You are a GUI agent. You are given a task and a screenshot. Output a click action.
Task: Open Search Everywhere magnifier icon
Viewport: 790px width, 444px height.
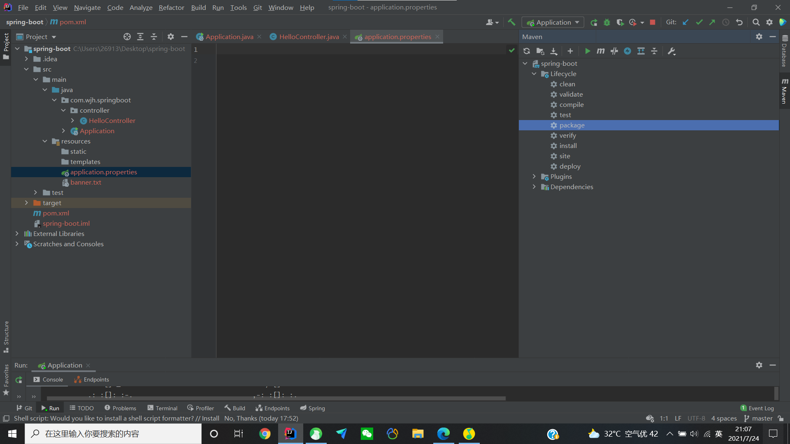tap(756, 22)
